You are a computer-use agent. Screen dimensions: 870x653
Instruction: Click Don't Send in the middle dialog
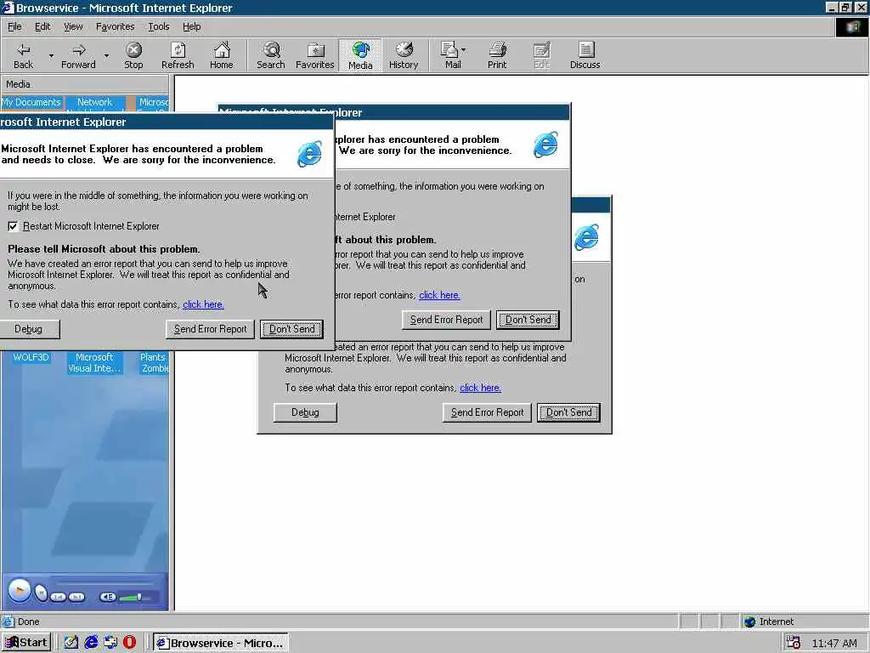click(528, 320)
